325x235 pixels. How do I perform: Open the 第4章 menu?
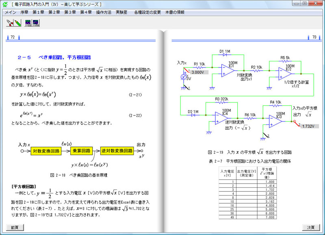[86, 12]
